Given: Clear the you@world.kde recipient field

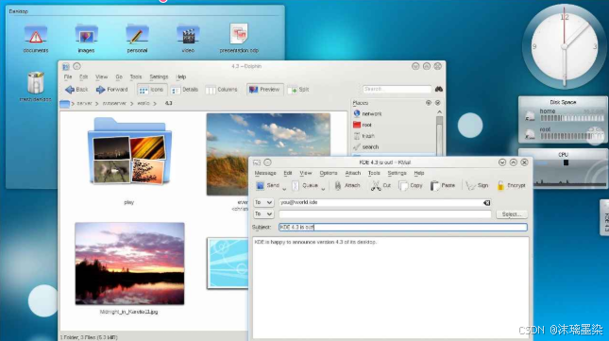Looking at the screenshot, I should coord(486,203).
